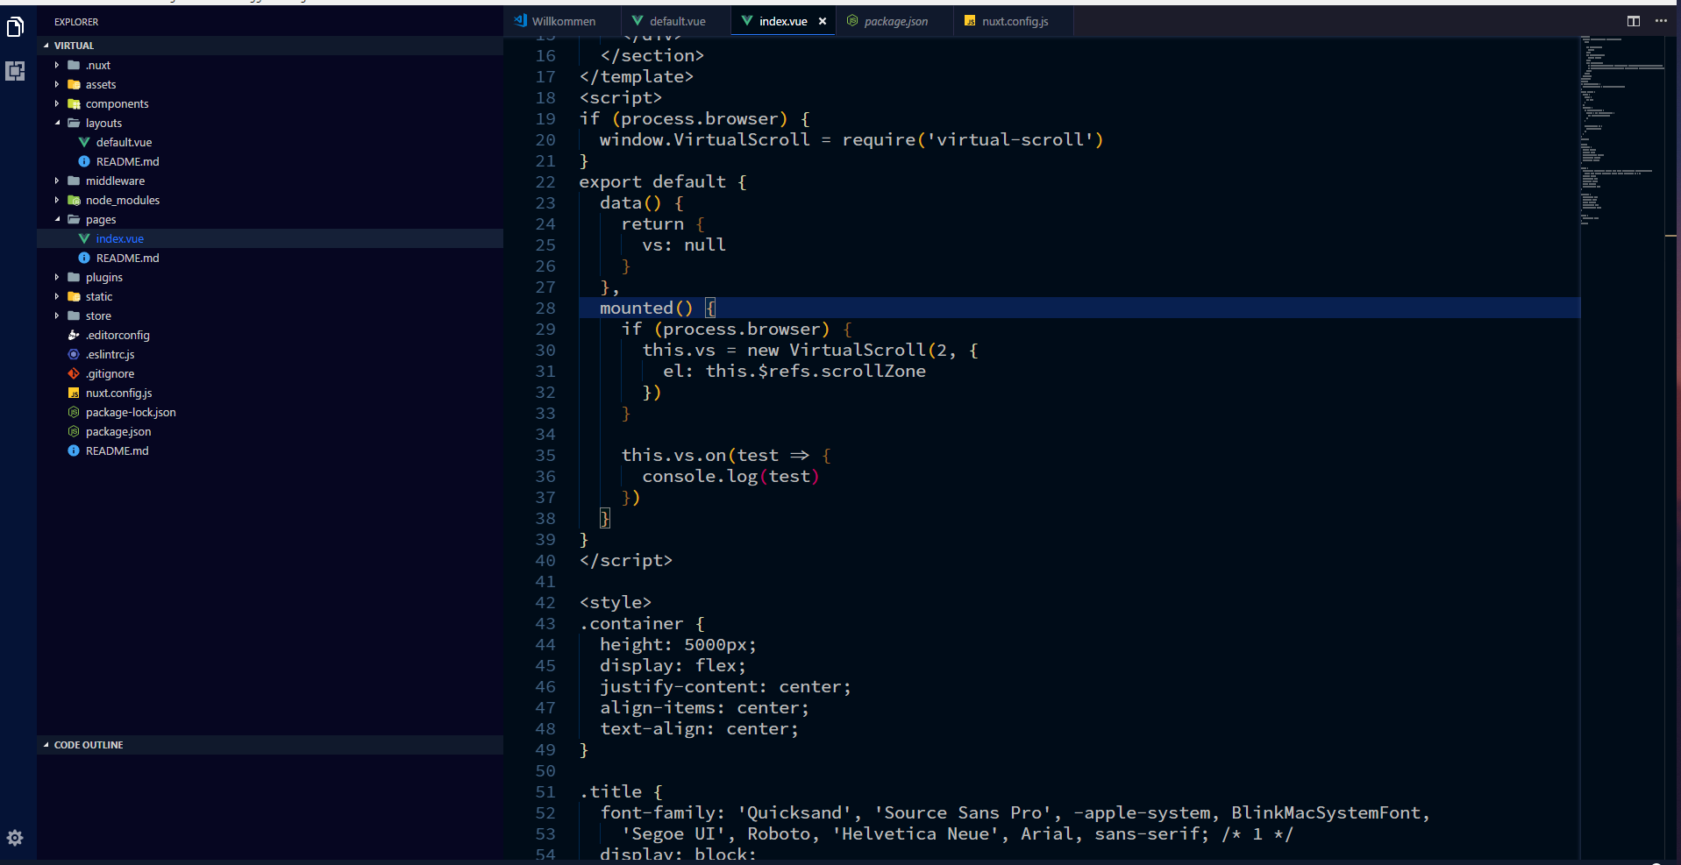Image resolution: width=1681 pixels, height=865 pixels.
Task: Click the git icon next to .gitignore
Action: pyautogui.click(x=74, y=373)
